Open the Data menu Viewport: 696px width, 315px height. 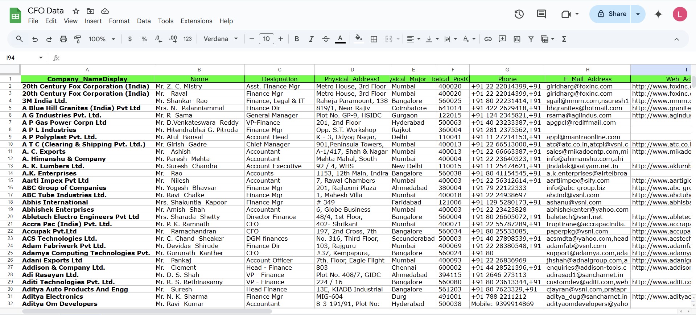pos(144,21)
